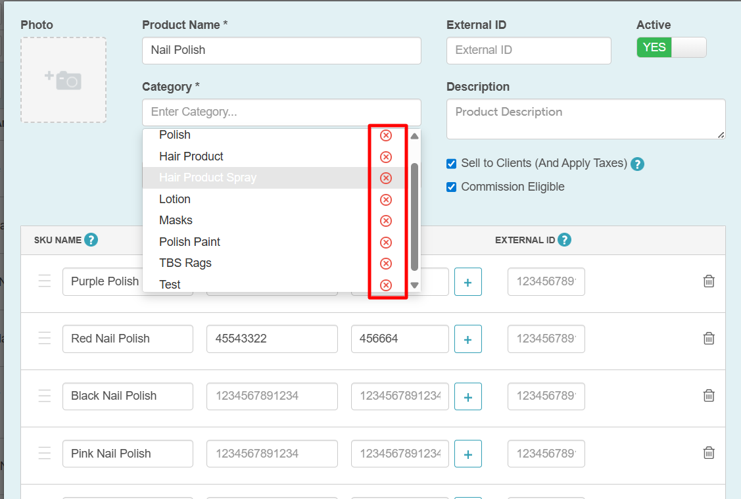Click the photo upload camera icon

63,80
